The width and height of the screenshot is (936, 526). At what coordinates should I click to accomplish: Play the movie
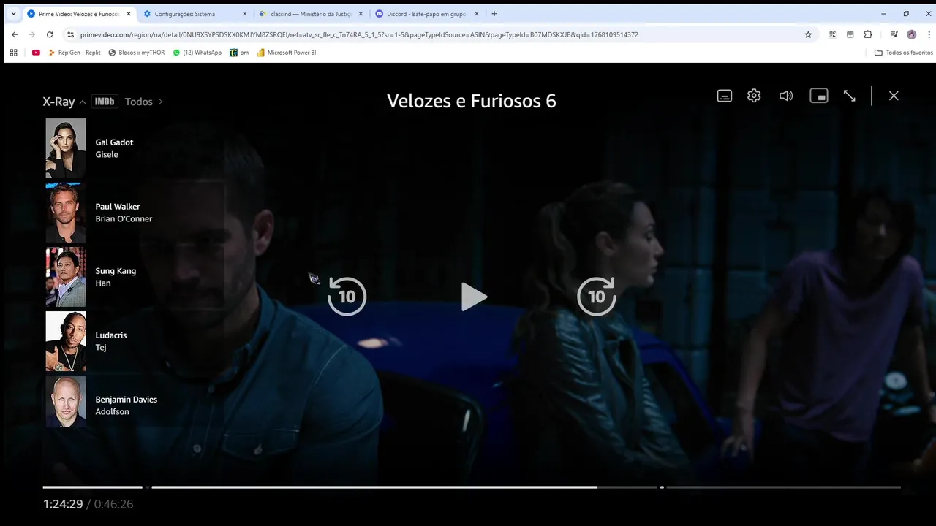click(474, 297)
